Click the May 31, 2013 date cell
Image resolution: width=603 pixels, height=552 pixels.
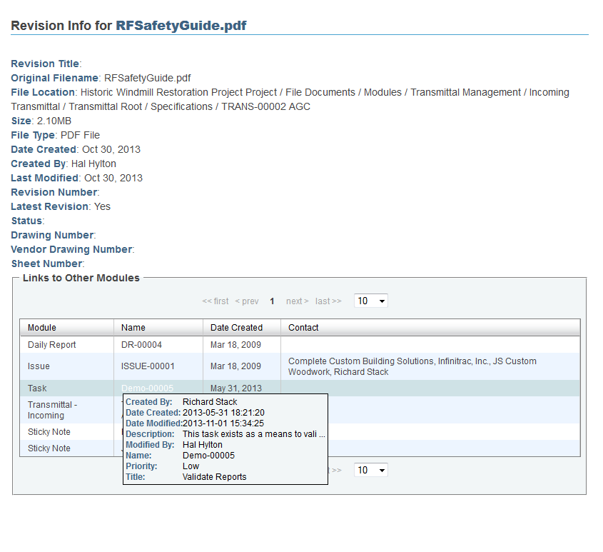point(236,388)
